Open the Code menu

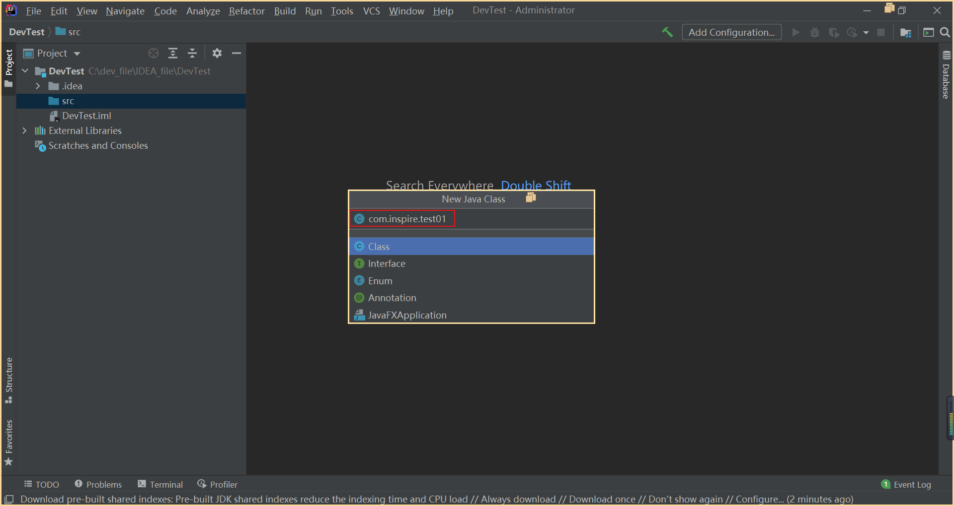[x=165, y=11]
